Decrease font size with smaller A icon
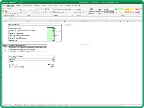This screenshot has height=108, width=144. (38, 9)
